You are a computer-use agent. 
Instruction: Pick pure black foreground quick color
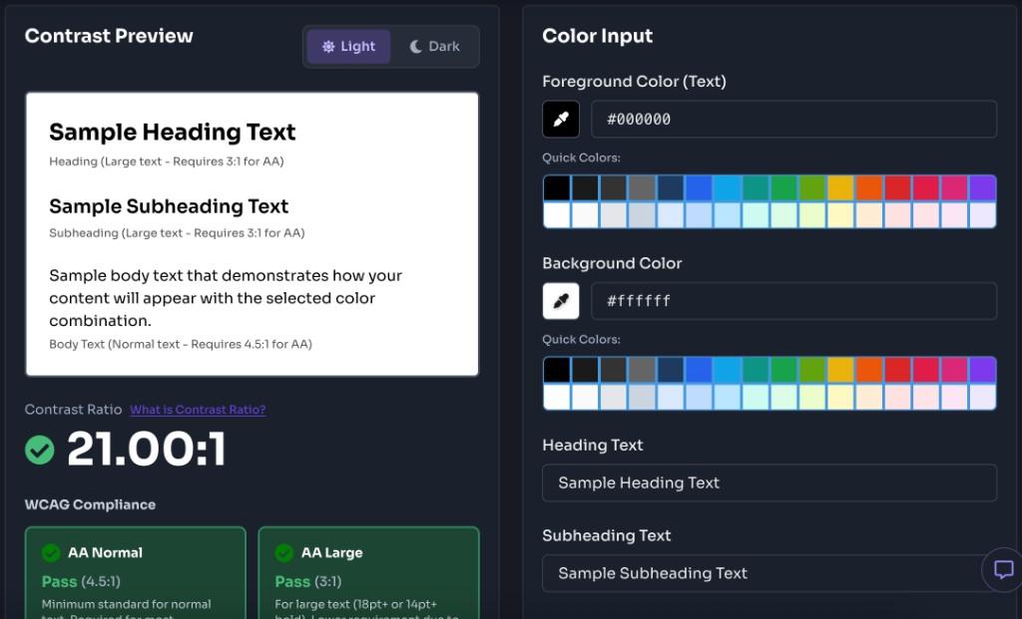557,188
